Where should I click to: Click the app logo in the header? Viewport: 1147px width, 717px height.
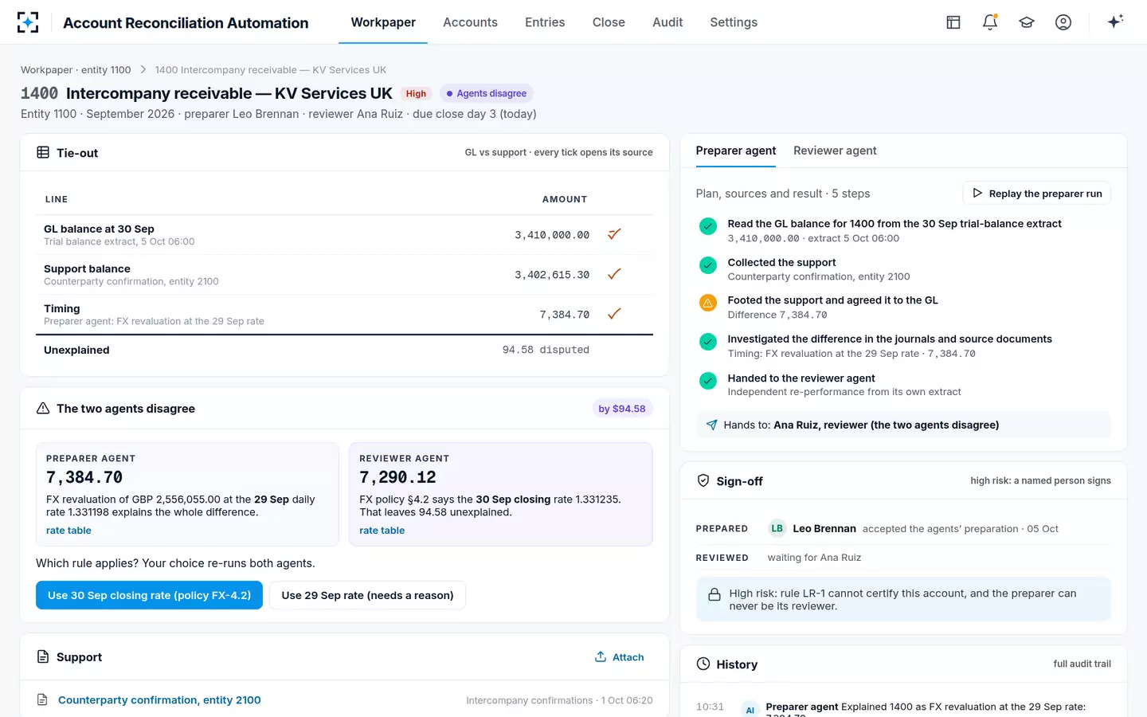pos(28,22)
